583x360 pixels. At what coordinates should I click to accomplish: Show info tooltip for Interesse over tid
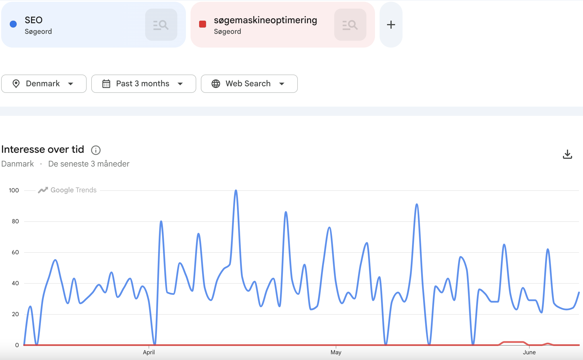[96, 150]
